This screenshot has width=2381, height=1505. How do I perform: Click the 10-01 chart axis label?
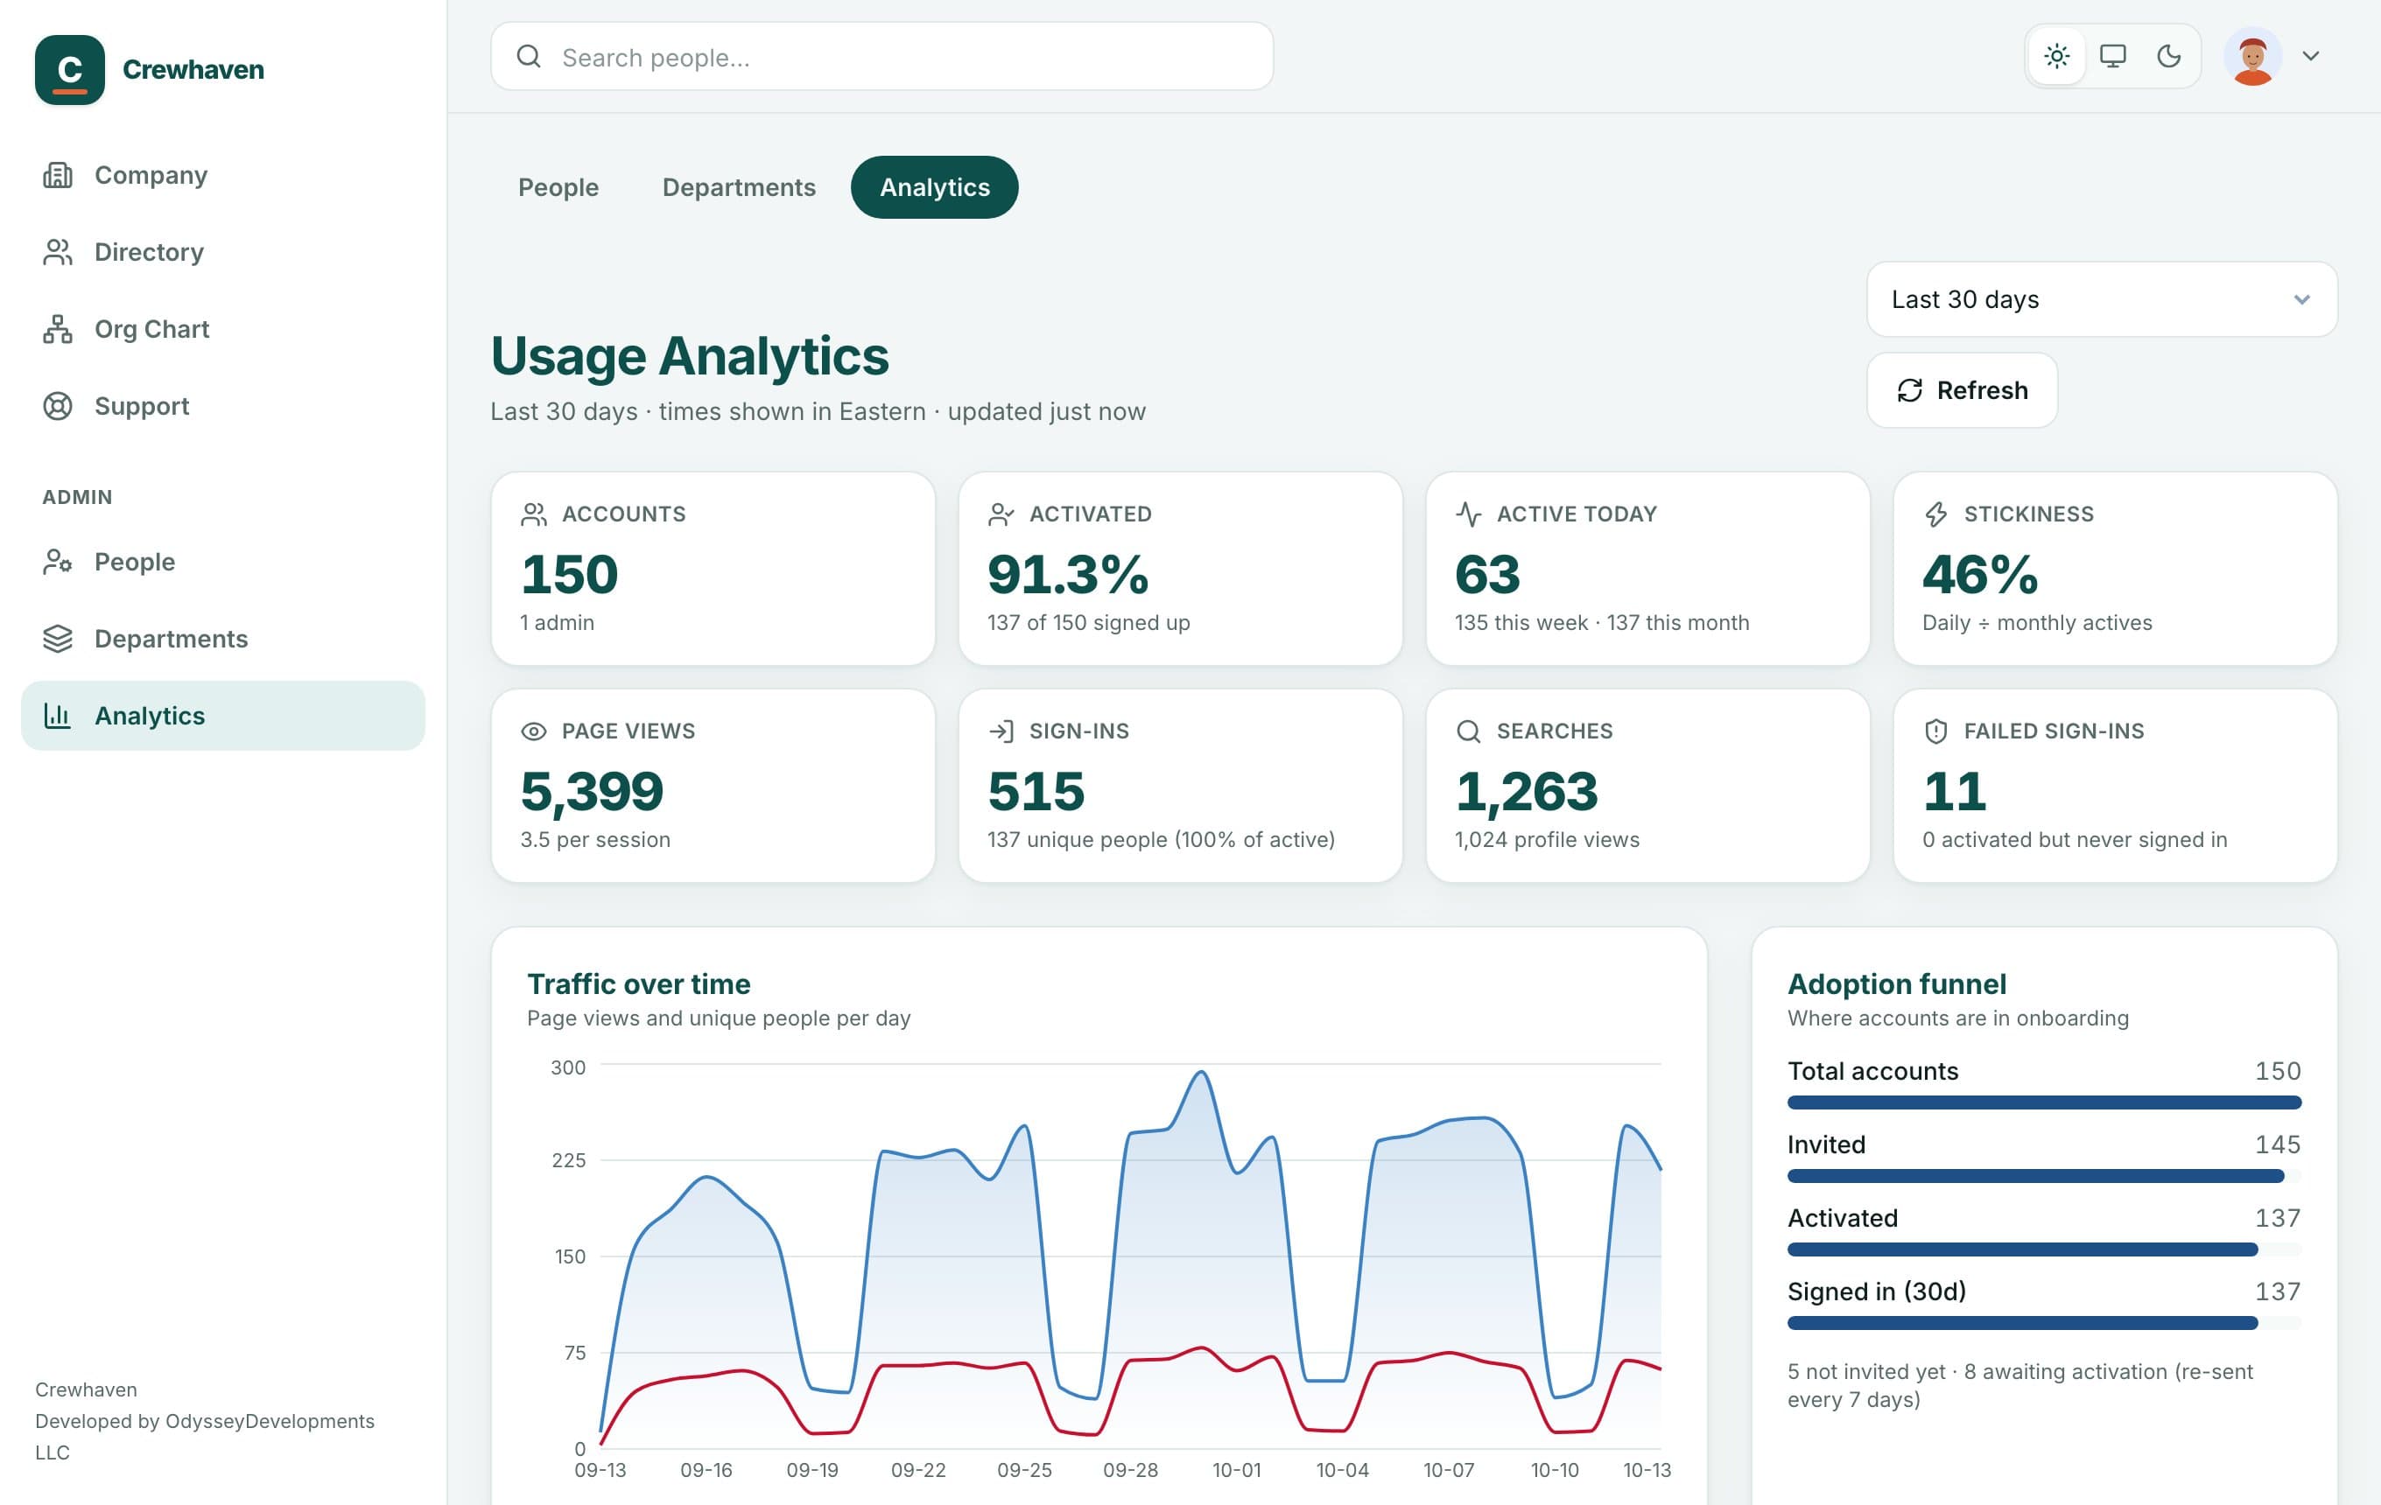pyautogui.click(x=1237, y=1470)
